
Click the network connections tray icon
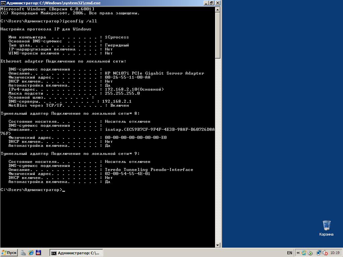(x=319, y=253)
